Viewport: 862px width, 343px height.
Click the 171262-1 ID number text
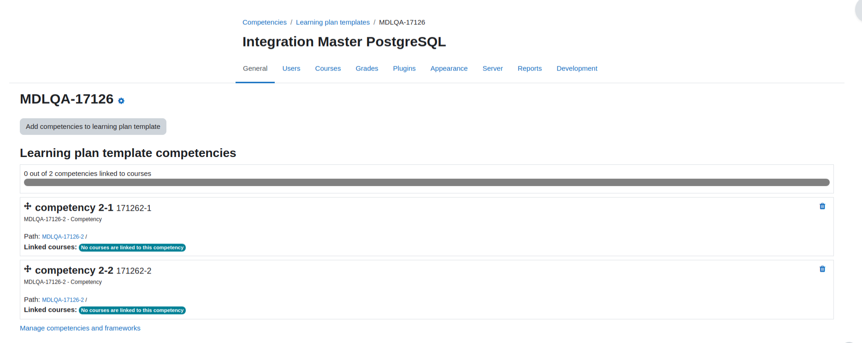[x=134, y=208]
